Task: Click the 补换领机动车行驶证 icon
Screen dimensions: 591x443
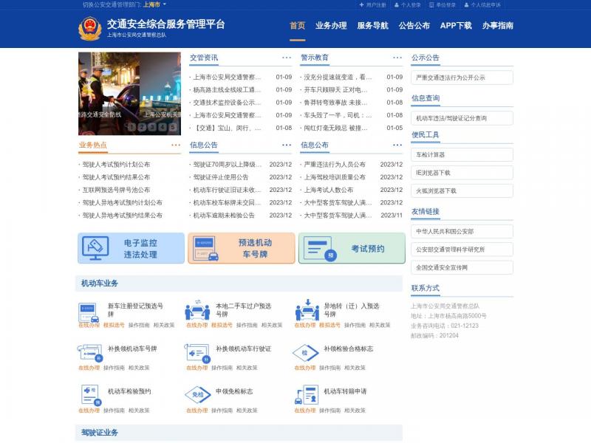Action: click(197, 353)
